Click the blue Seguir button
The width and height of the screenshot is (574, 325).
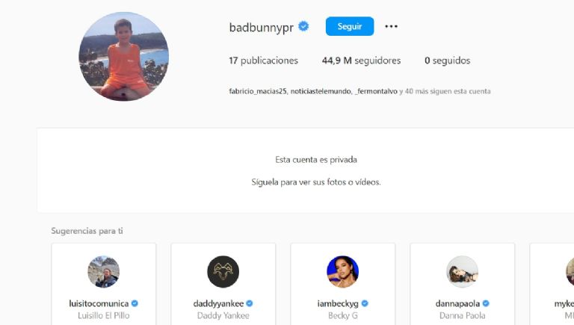(x=350, y=26)
